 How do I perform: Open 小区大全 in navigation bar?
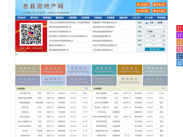(x=136, y=18)
